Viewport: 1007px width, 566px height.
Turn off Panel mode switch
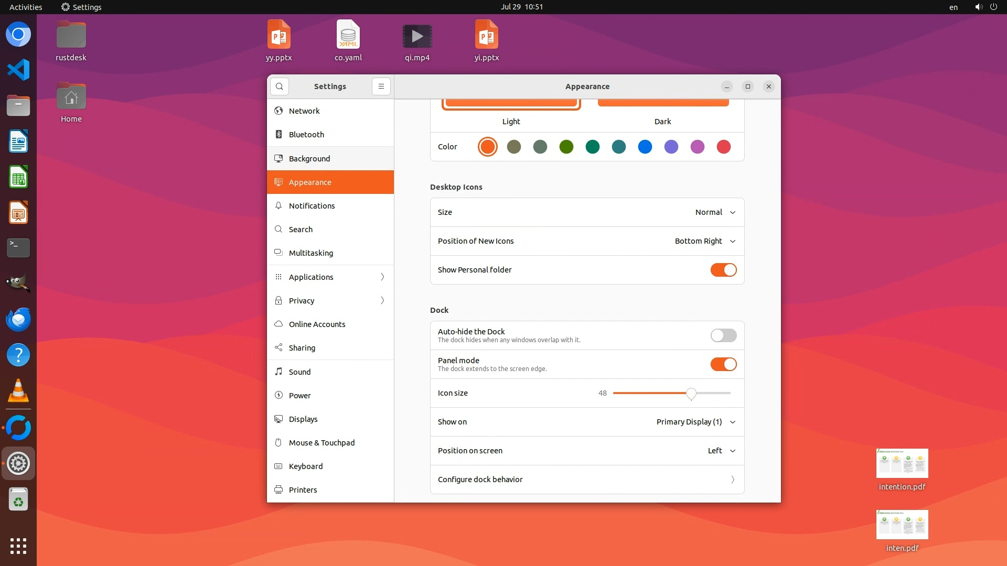[723, 364]
